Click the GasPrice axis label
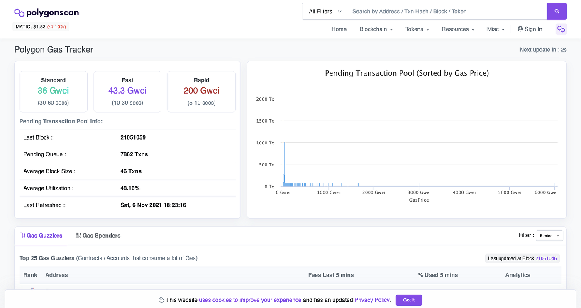This screenshot has height=308, width=581. [x=419, y=200]
